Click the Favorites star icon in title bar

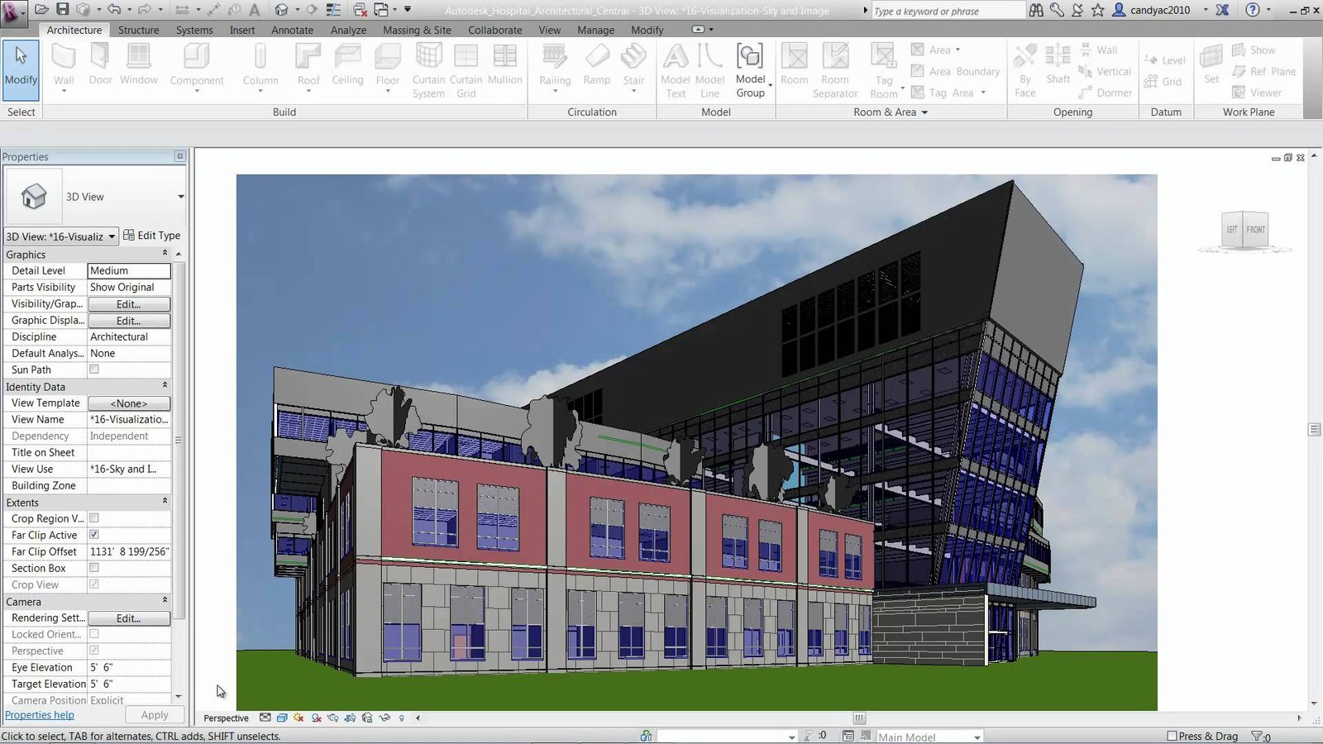point(1098,10)
